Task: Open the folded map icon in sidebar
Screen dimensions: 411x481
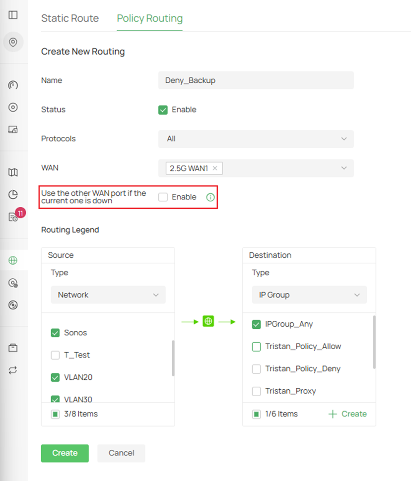Action: pos(13,173)
